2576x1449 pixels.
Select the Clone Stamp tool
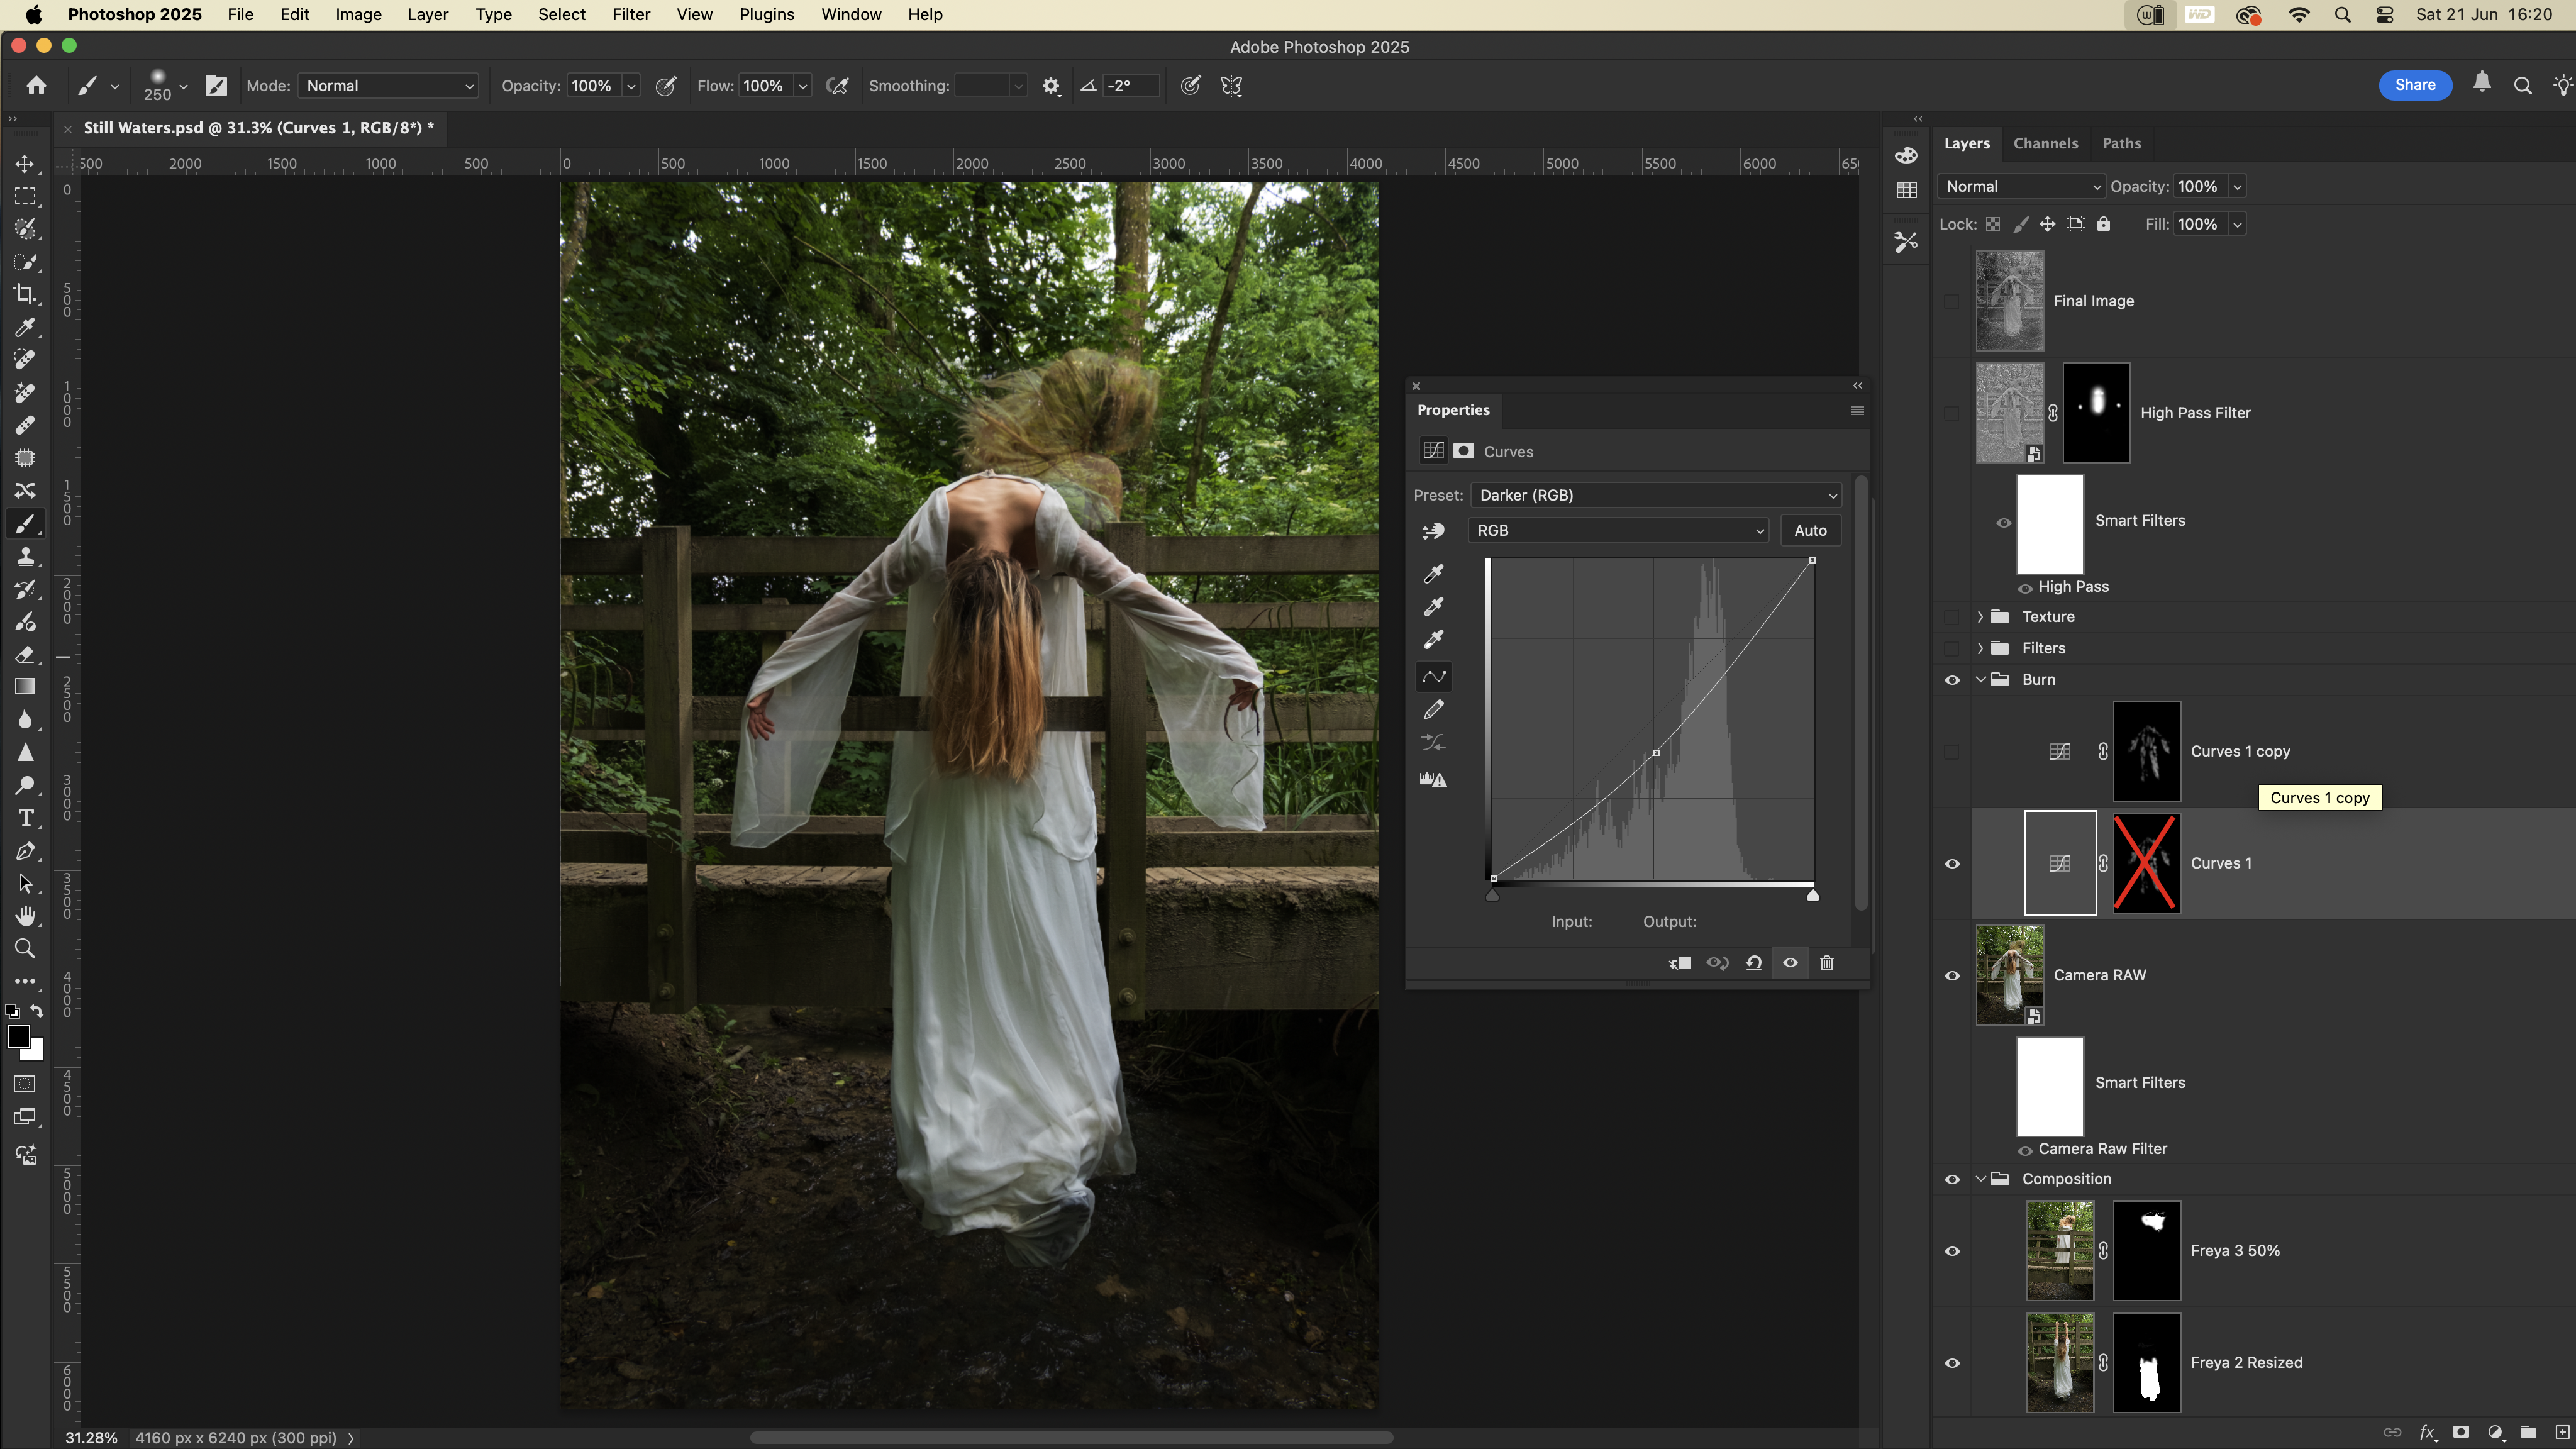pyautogui.click(x=25, y=556)
